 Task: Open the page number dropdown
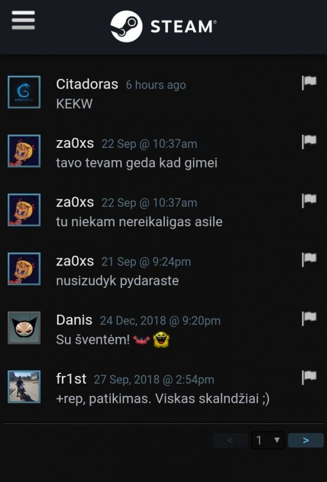tap(268, 440)
